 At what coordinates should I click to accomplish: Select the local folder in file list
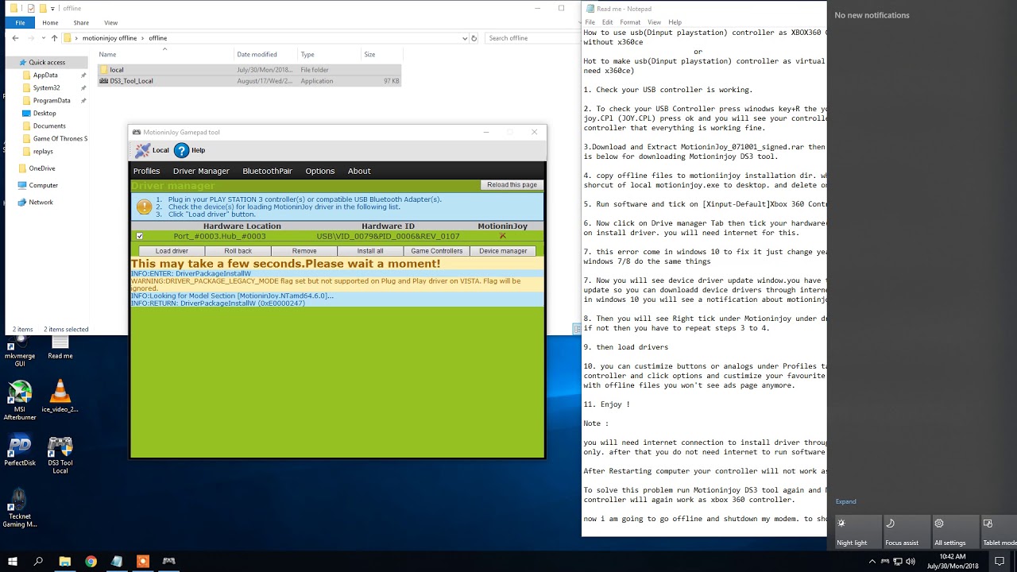(249, 70)
